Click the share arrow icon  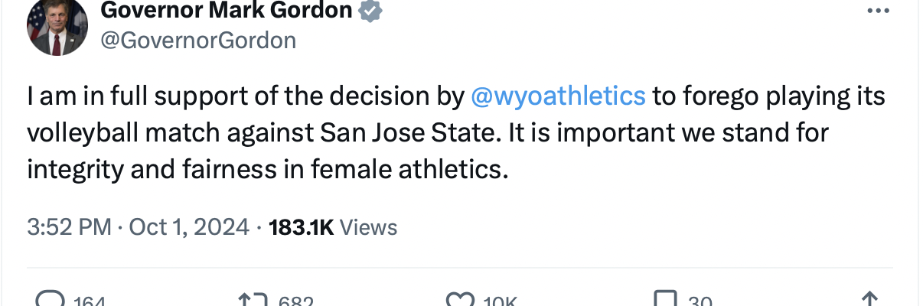tap(869, 301)
